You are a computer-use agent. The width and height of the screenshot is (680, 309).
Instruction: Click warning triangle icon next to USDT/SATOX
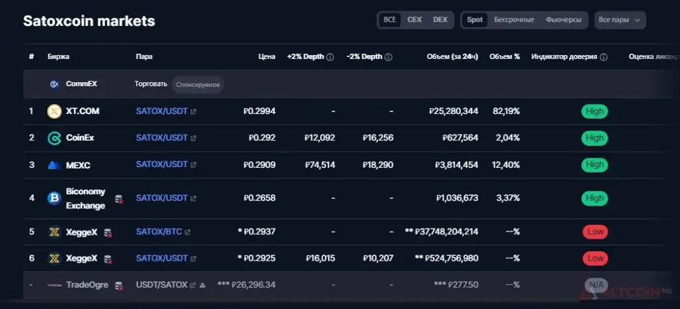(x=202, y=285)
